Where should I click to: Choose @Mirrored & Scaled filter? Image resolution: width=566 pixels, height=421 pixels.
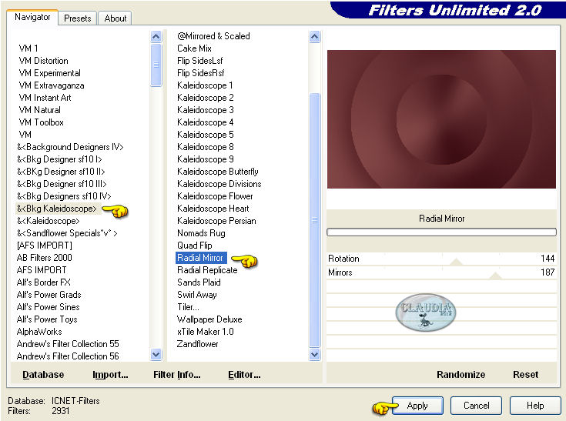click(x=213, y=36)
